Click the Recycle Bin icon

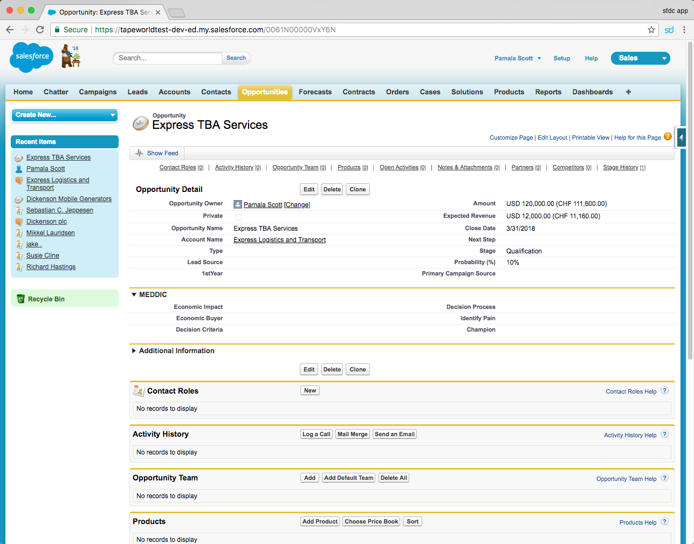point(21,299)
